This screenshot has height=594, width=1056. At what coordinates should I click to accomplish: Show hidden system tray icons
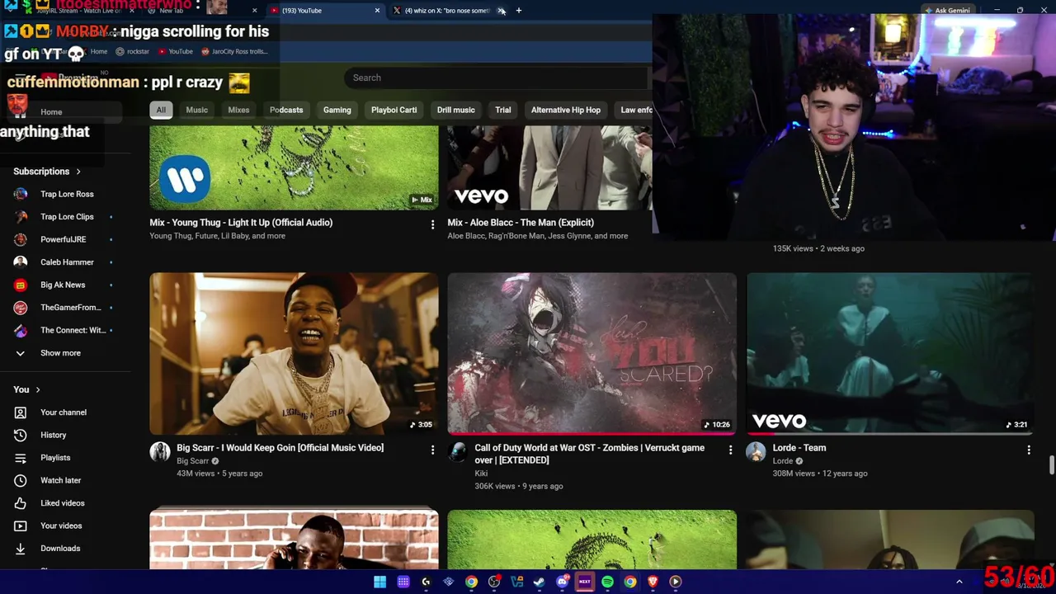coord(959,582)
